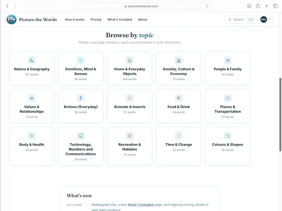This screenshot has height=211, width=282.
Task: Click the '82 words' count text
Action: tap(227, 74)
